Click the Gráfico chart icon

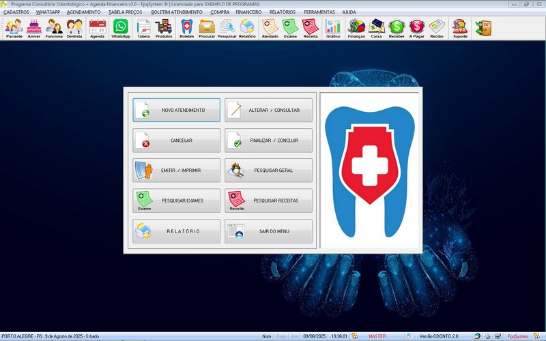click(333, 28)
